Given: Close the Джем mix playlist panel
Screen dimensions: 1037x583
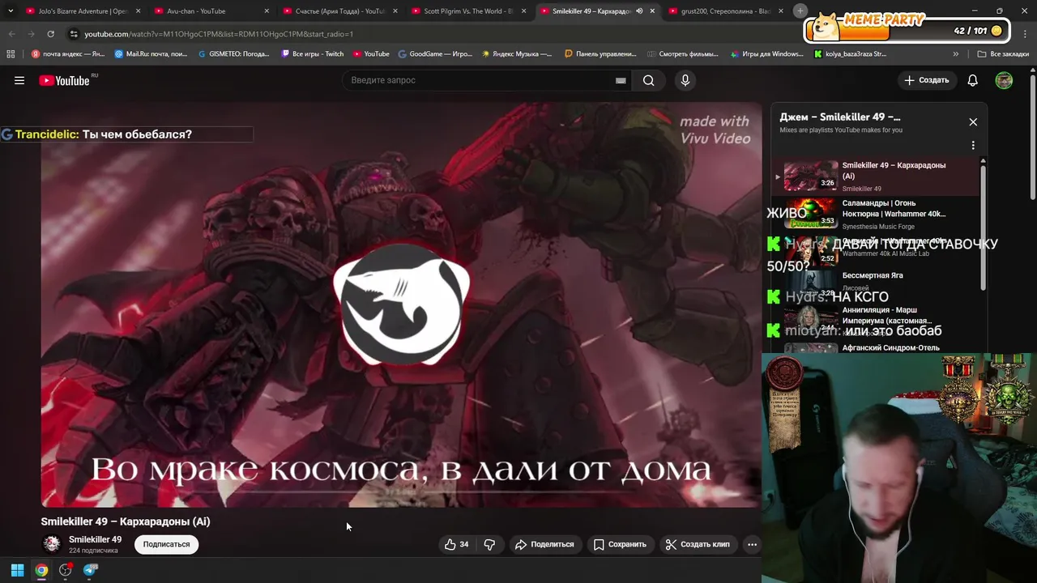Looking at the screenshot, I should (x=973, y=121).
